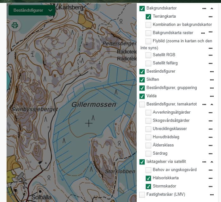Click the Åldersklass layer label
The height and width of the screenshot is (202, 221).
pyautogui.click(x=163, y=145)
